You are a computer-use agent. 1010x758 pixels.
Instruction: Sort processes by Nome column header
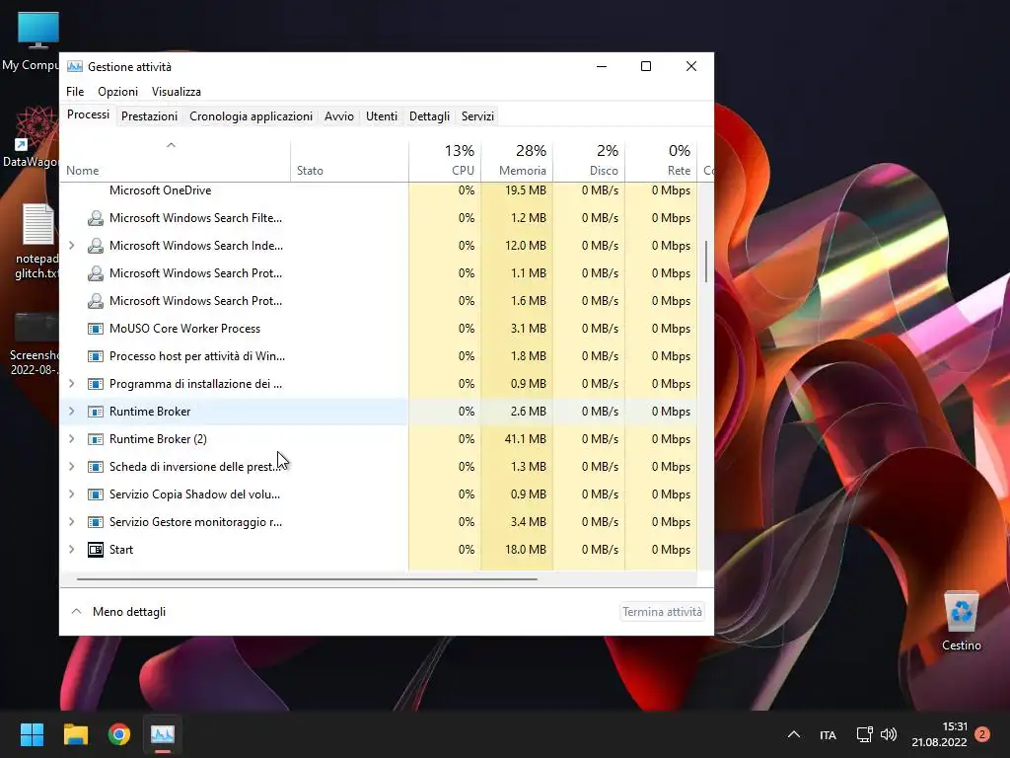(x=176, y=161)
